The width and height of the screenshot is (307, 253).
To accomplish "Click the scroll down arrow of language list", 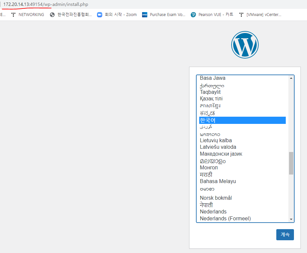I will [291, 219].
